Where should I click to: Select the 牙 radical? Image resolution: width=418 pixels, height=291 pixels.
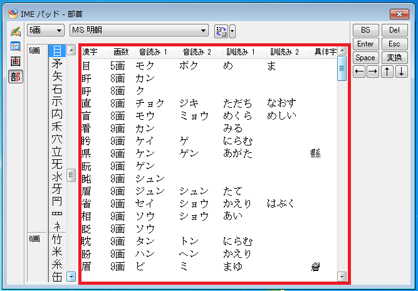tap(57, 189)
